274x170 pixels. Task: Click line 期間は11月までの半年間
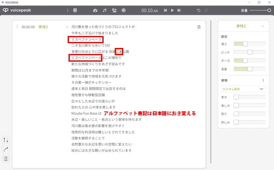click(x=90, y=70)
